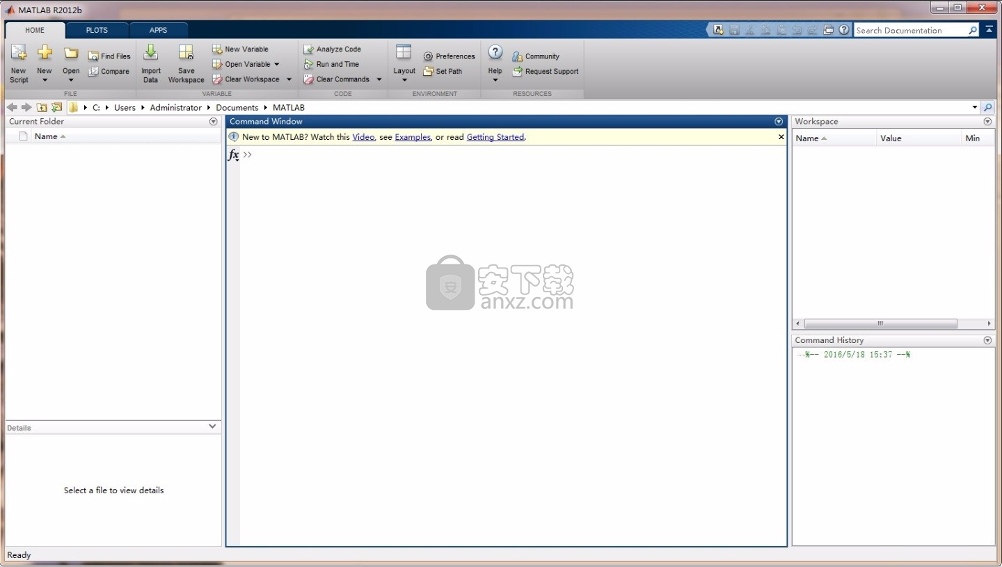Click the Workspace horizontal scrollbar thumb
The height and width of the screenshot is (567, 1002).
[880, 324]
